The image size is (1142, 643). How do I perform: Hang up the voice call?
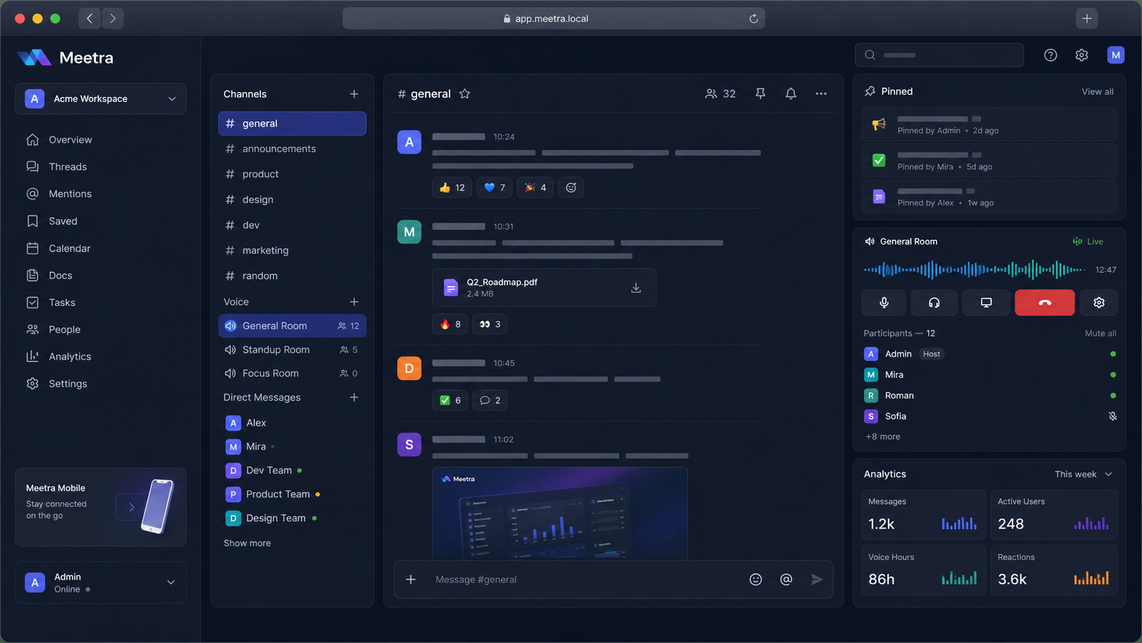pyautogui.click(x=1044, y=303)
